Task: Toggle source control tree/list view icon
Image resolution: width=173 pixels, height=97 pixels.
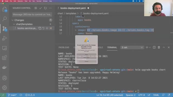Action: pos(36,8)
